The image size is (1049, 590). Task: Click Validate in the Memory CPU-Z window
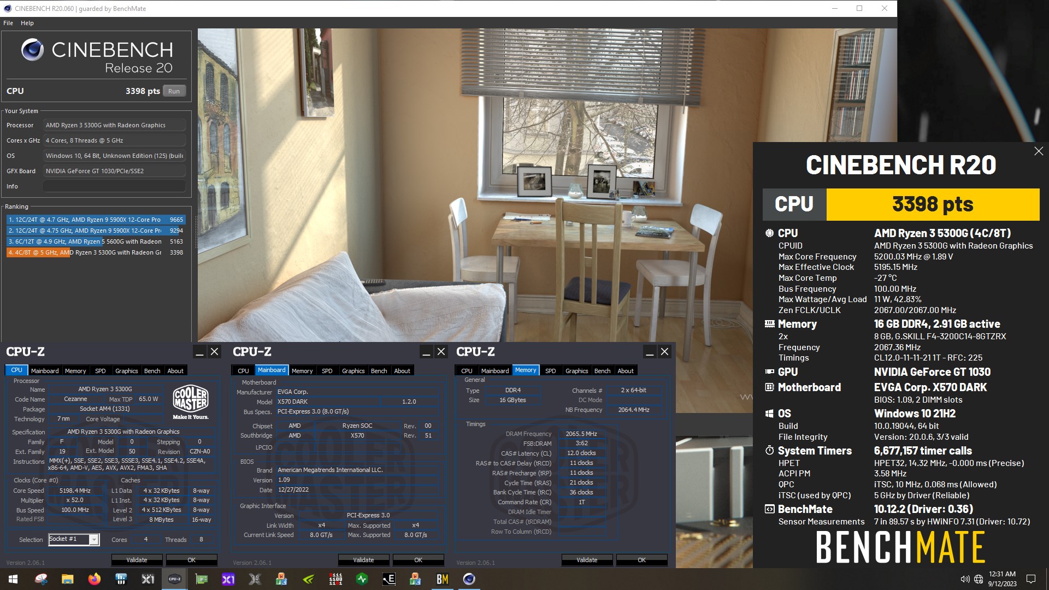click(x=587, y=560)
